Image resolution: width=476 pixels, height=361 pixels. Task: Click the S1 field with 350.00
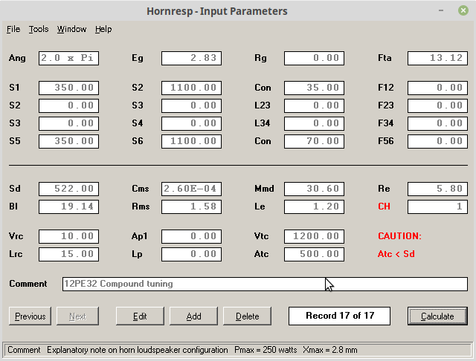click(68, 88)
